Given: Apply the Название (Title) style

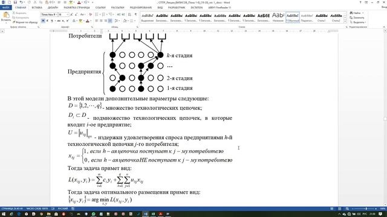Looking at the screenshot, I should (x=278, y=17).
